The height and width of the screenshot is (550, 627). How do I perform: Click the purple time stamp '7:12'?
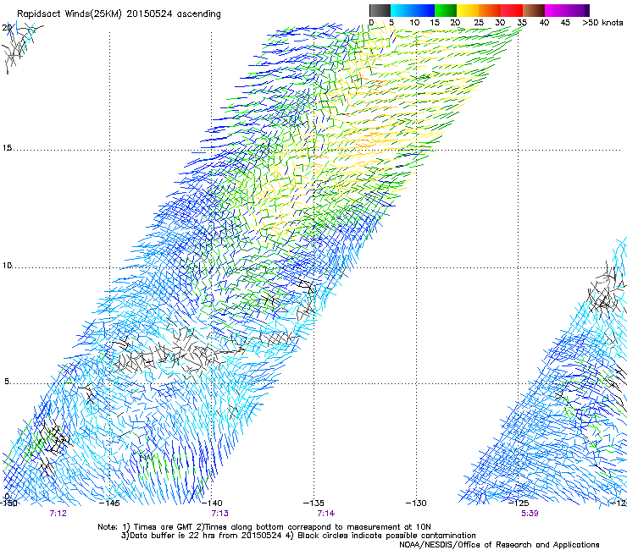click(58, 514)
